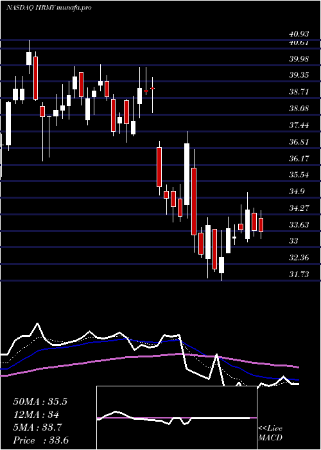Click the 50MA : 35.5 readout
Viewport: 321px width, 450px height.
[40, 402]
